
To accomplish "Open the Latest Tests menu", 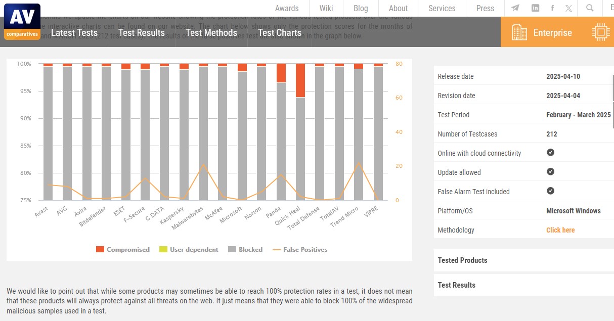I will [x=74, y=33].
